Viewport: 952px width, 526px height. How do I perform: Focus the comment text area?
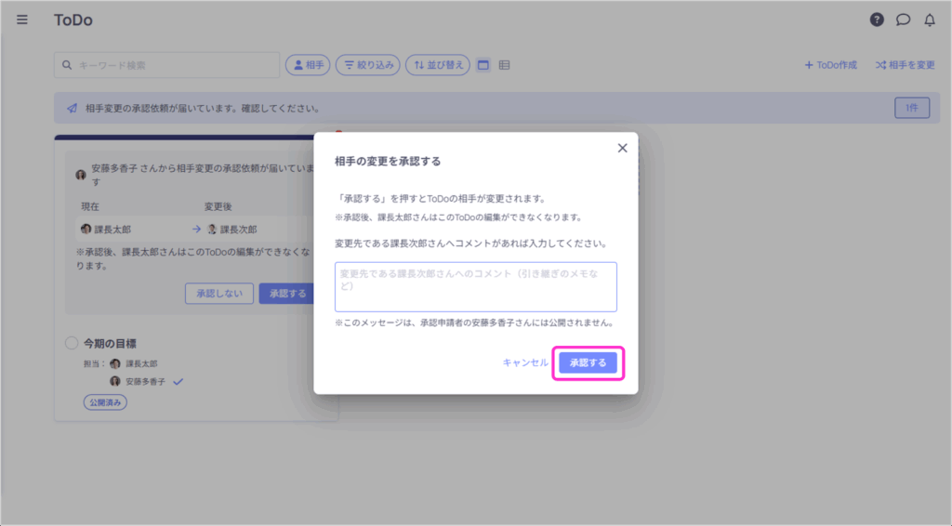pos(475,286)
